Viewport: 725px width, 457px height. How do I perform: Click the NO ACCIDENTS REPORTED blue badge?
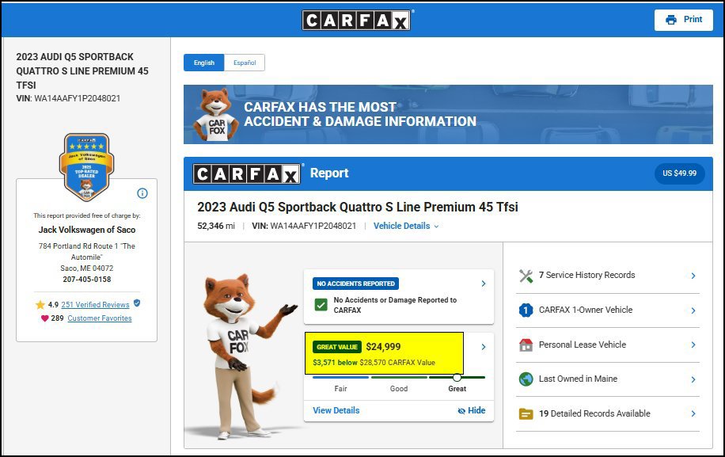point(355,284)
